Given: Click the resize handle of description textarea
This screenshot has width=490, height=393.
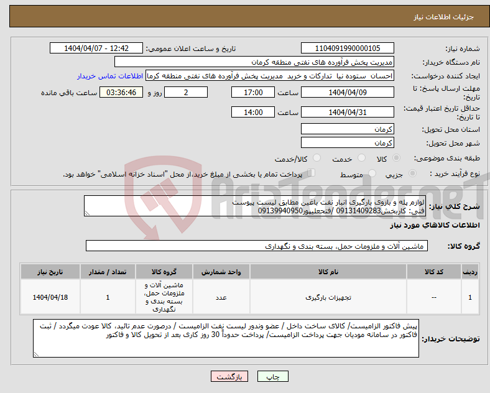Looking at the screenshot, I should click(x=87, y=213).
